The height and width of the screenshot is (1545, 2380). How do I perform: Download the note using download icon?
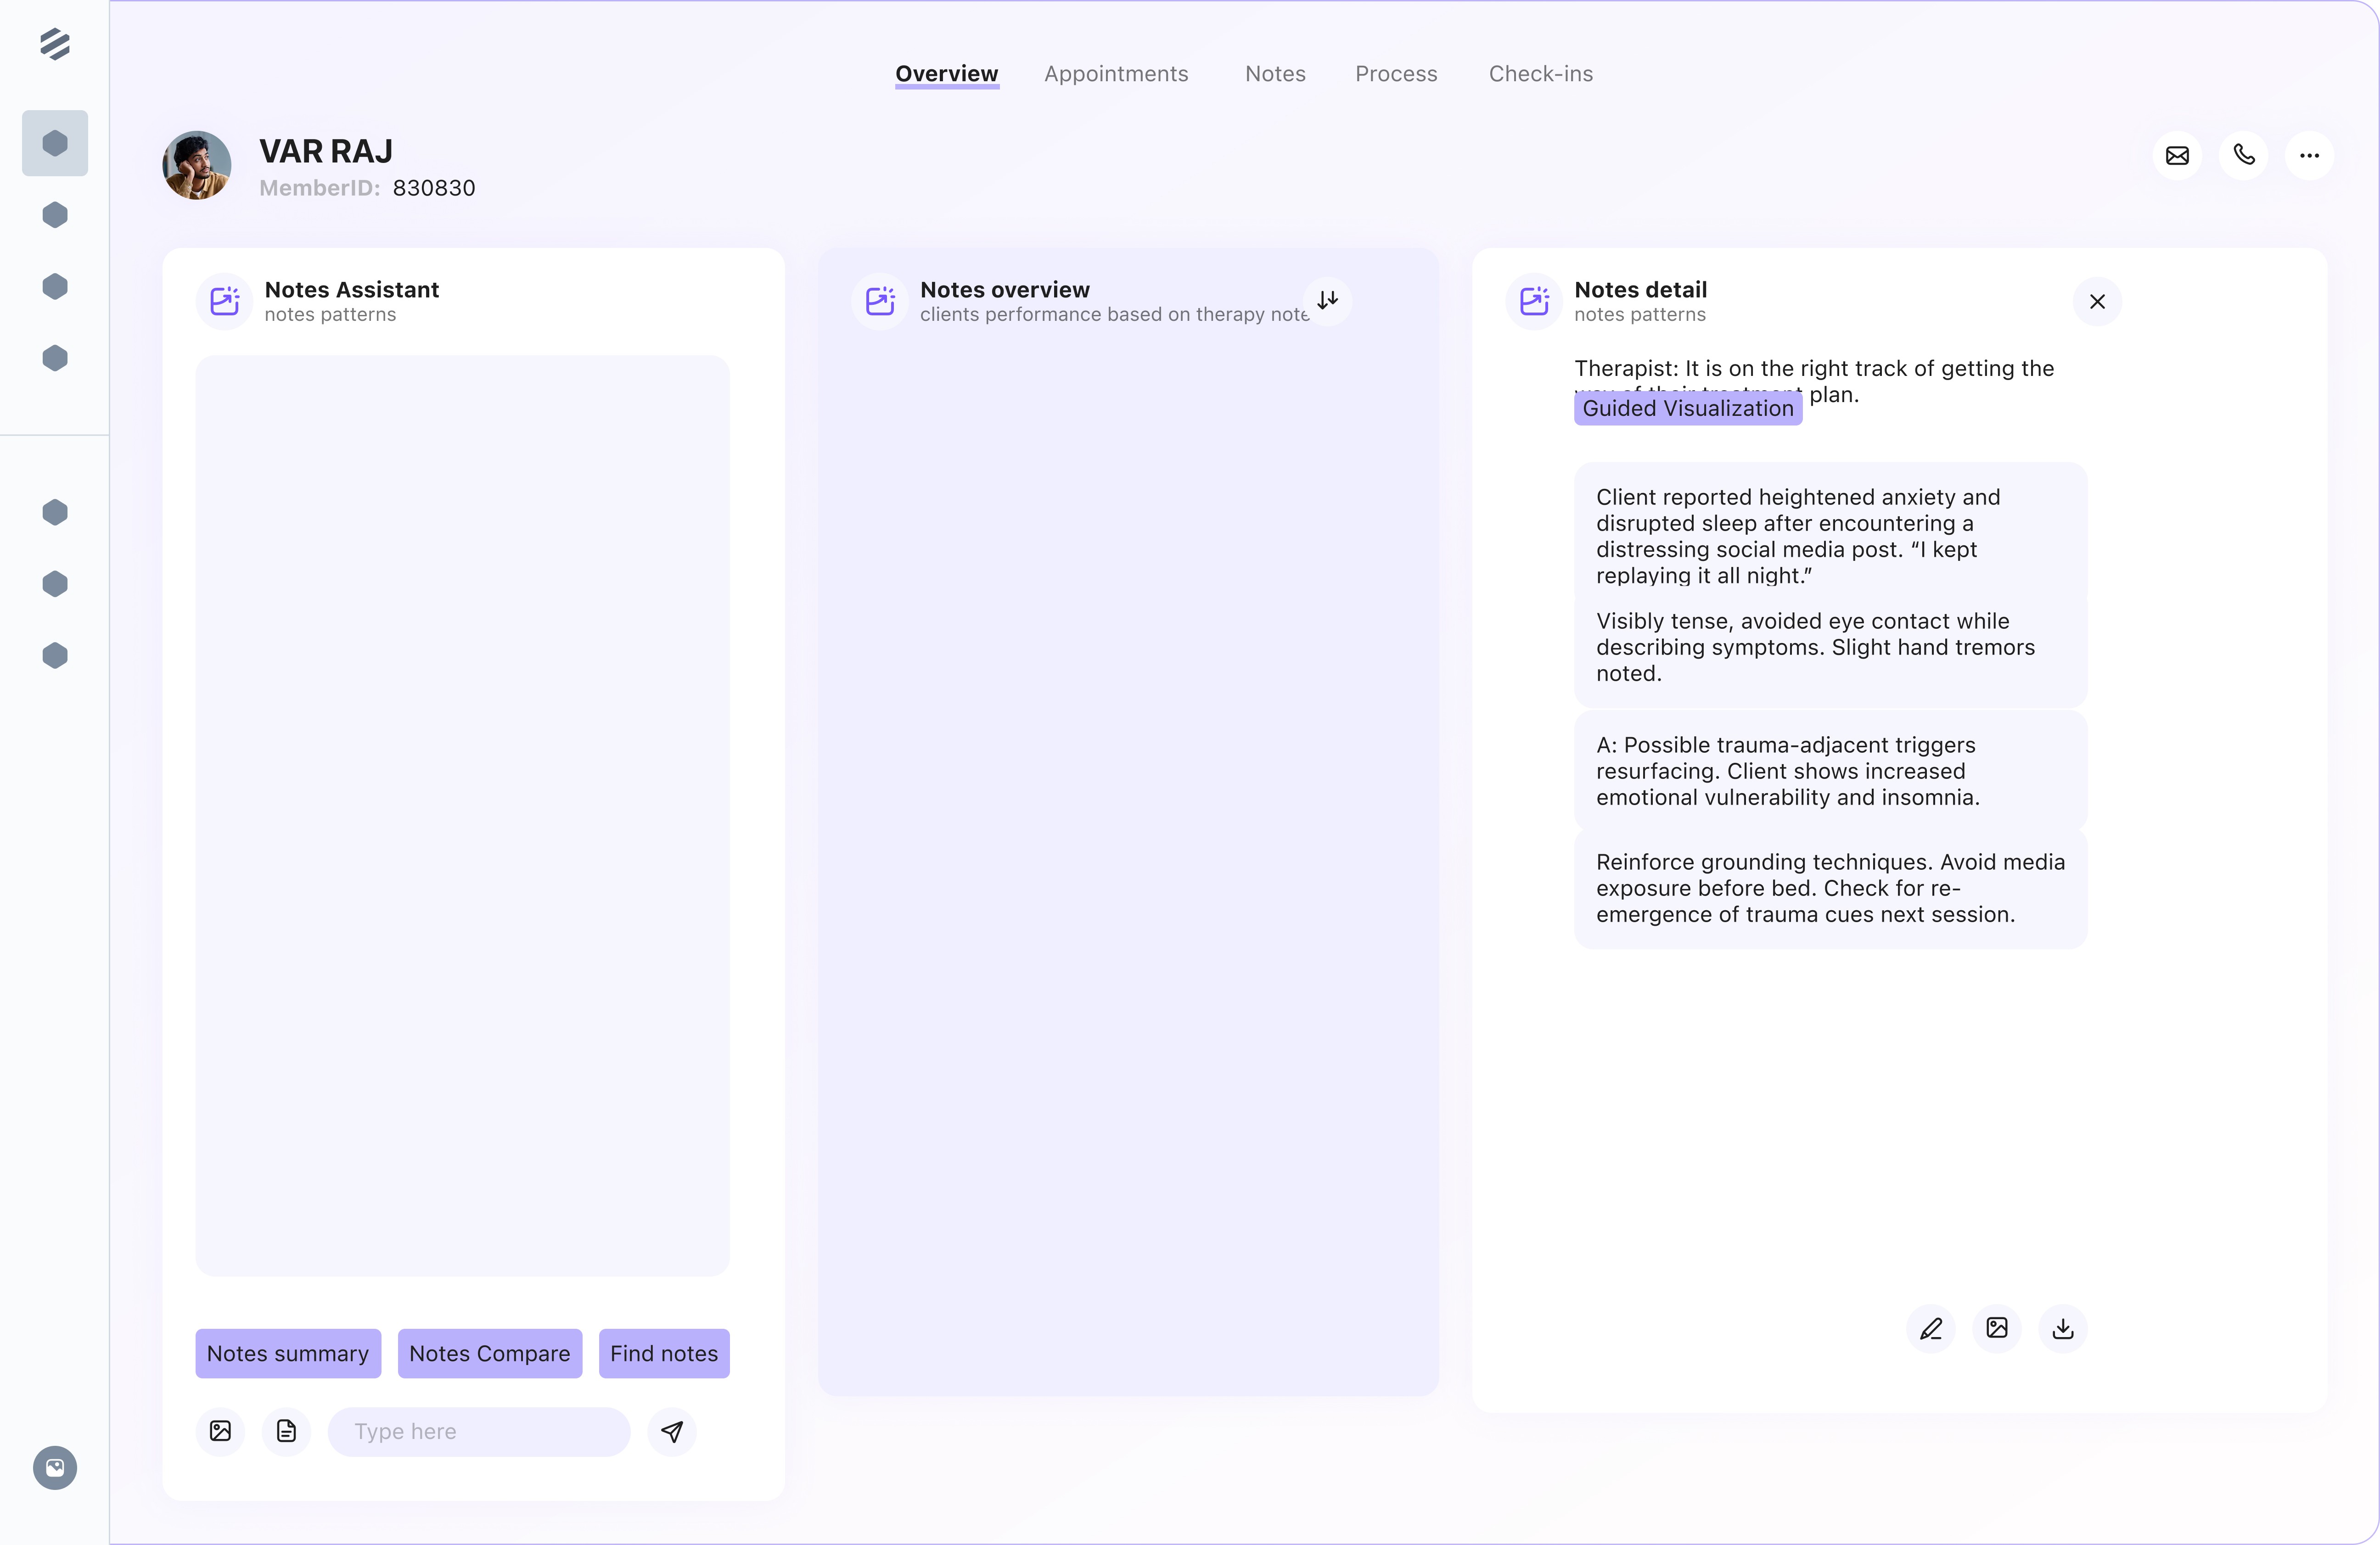click(x=2063, y=1329)
